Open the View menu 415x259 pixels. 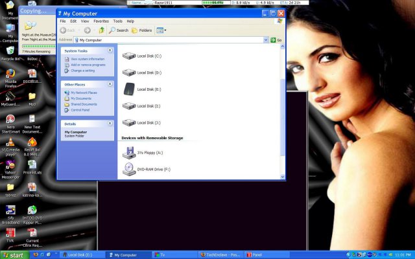point(85,21)
